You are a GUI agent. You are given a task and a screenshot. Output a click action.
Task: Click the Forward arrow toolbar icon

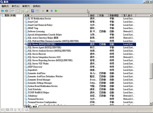click(6, 11)
